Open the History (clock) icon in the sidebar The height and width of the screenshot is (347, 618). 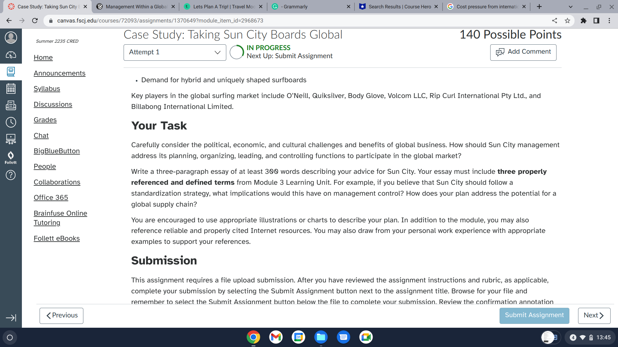(x=11, y=122)
